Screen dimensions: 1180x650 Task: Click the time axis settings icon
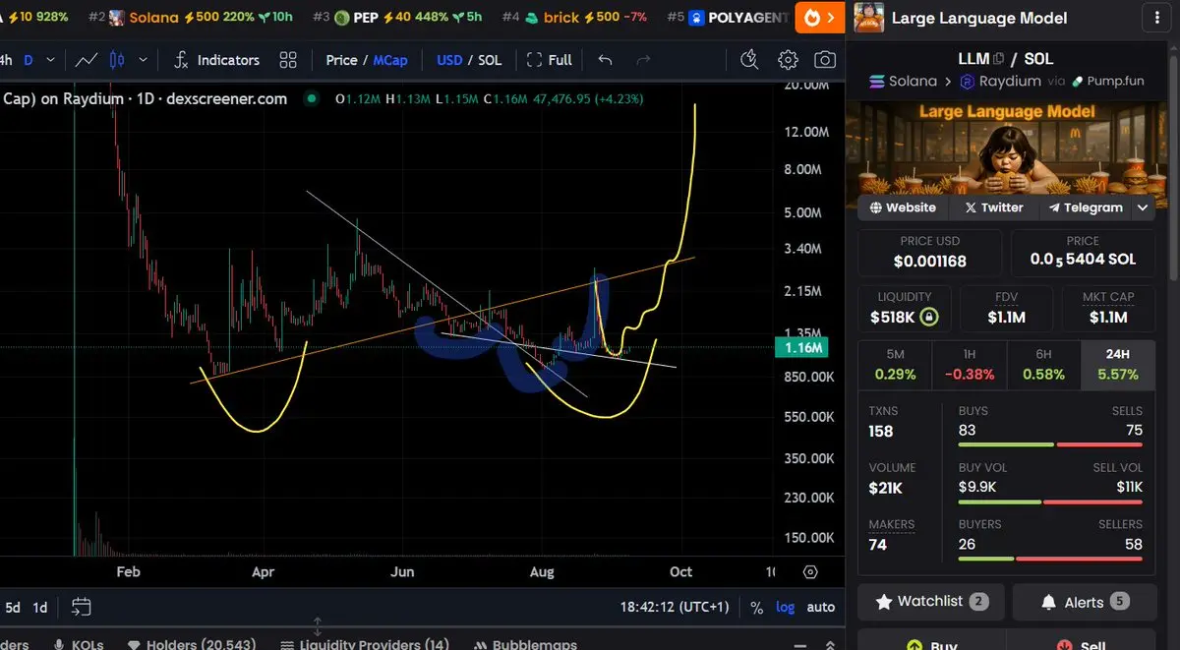tap(810, 571)
